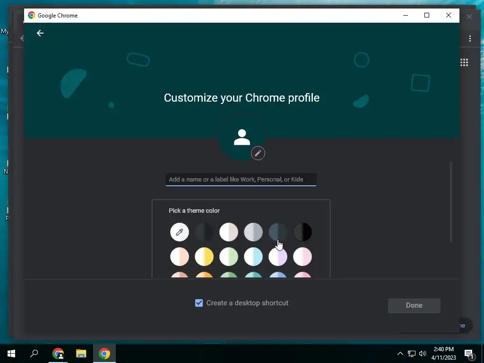Edit the profile avatar with pencil icon

tap(258, 153)
